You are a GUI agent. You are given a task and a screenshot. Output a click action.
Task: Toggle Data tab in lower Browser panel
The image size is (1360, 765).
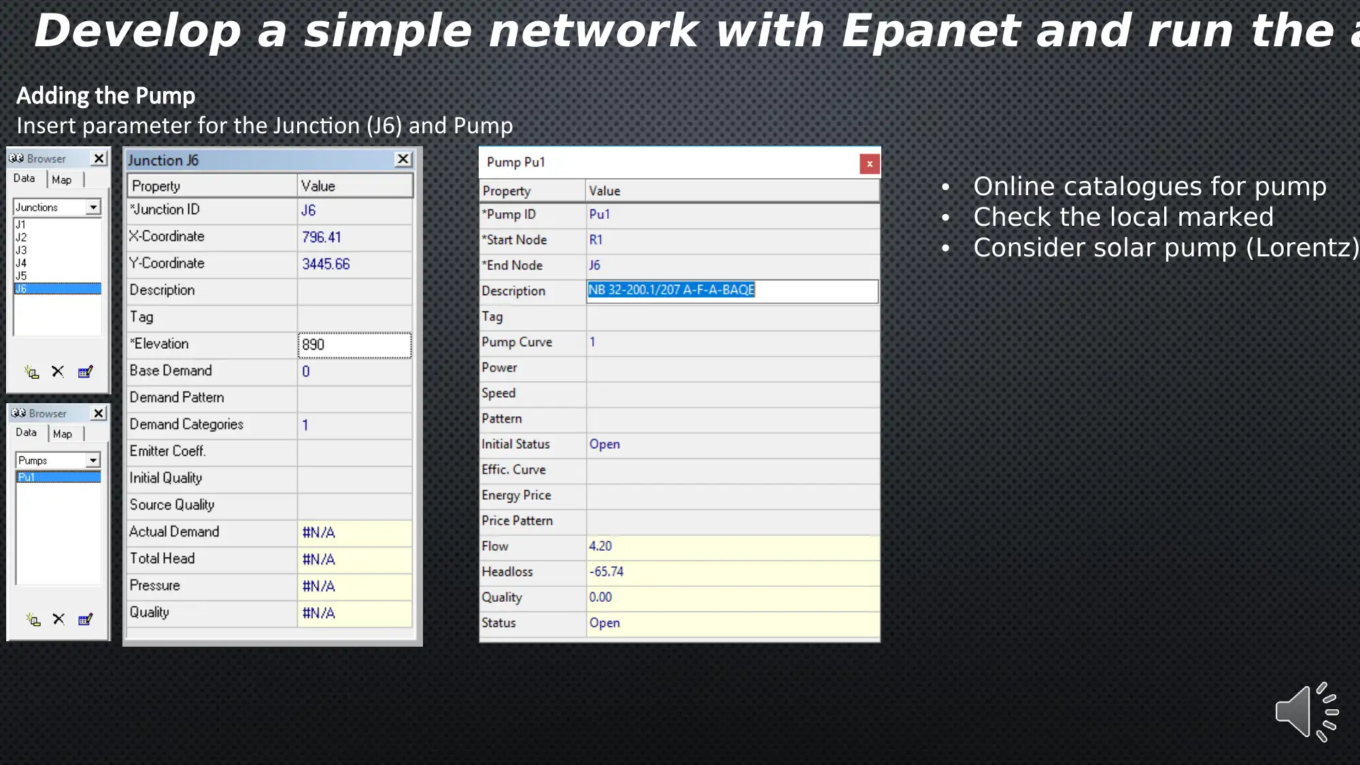[x=26, y=432]
